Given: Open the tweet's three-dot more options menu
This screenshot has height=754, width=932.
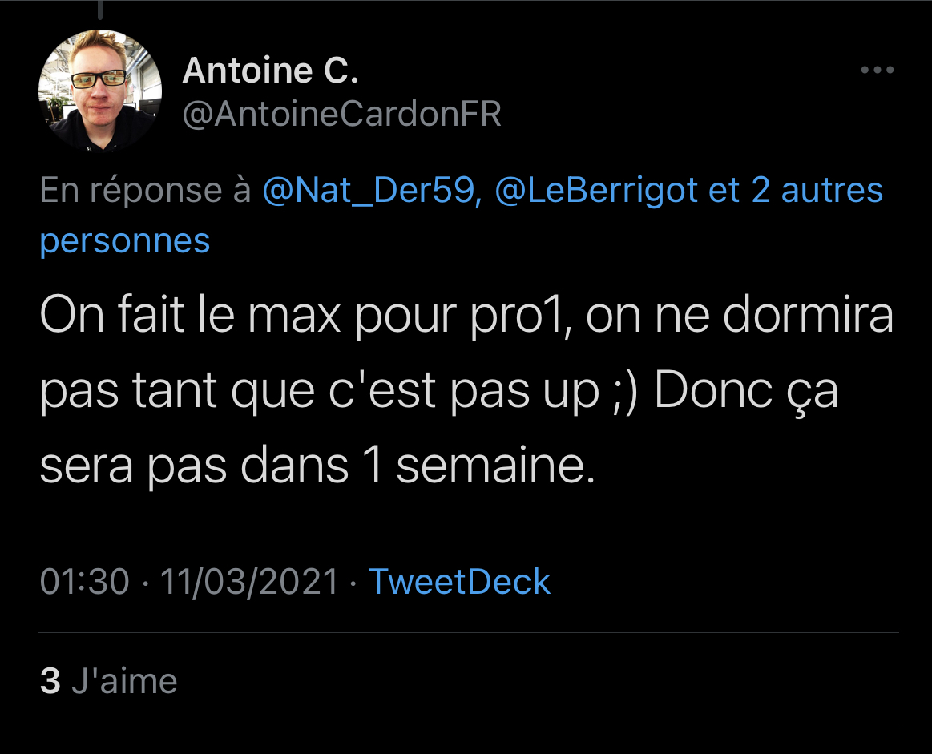Looking at the screenshot, I should click(877, 71).
